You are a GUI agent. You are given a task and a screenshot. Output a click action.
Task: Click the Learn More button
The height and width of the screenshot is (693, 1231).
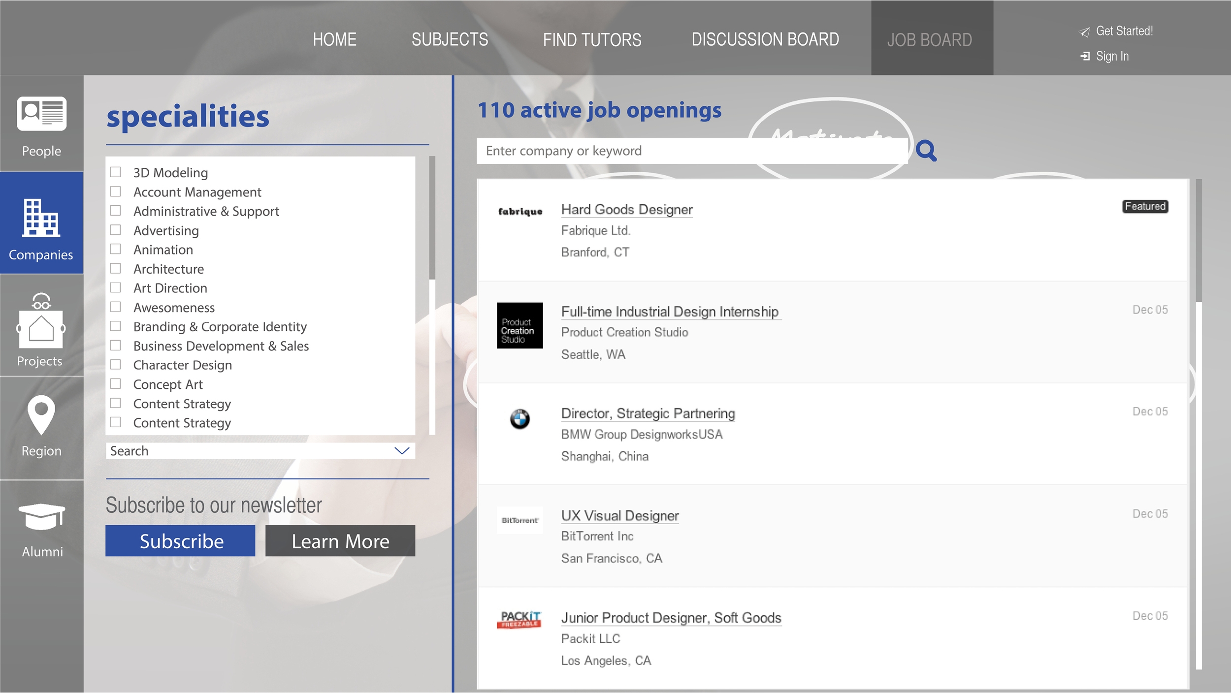[x=340, y=541]
